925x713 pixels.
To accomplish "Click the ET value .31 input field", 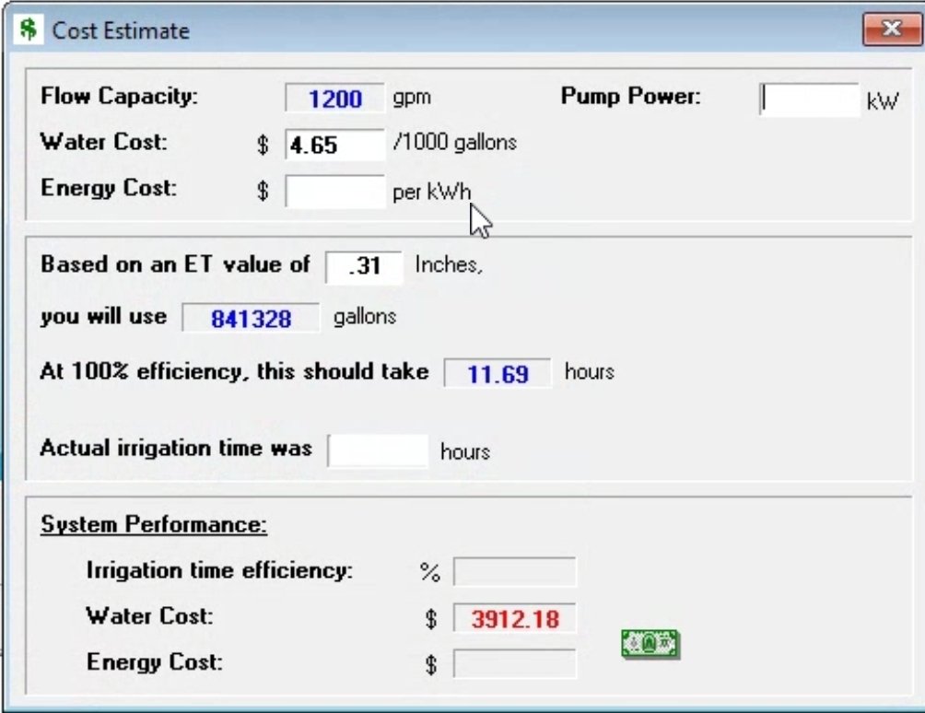I will 364,267.
